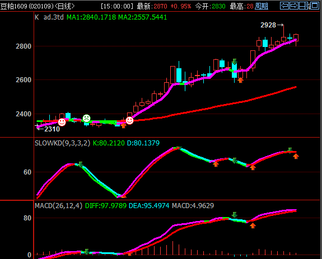Click the right arrow next-chart icon

click(294, 6)
